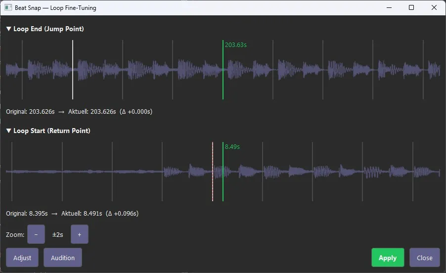The height and width of the screenshot is (273, 446).
Task: Click the Close button next to Apply
Action: click(x=424, y=258)
